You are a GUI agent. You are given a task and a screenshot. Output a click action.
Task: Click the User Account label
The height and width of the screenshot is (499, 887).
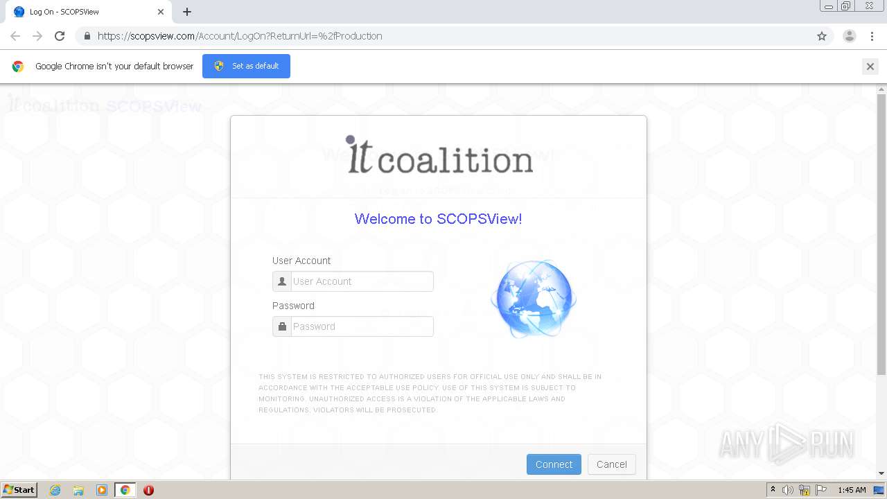coord(301,261)
